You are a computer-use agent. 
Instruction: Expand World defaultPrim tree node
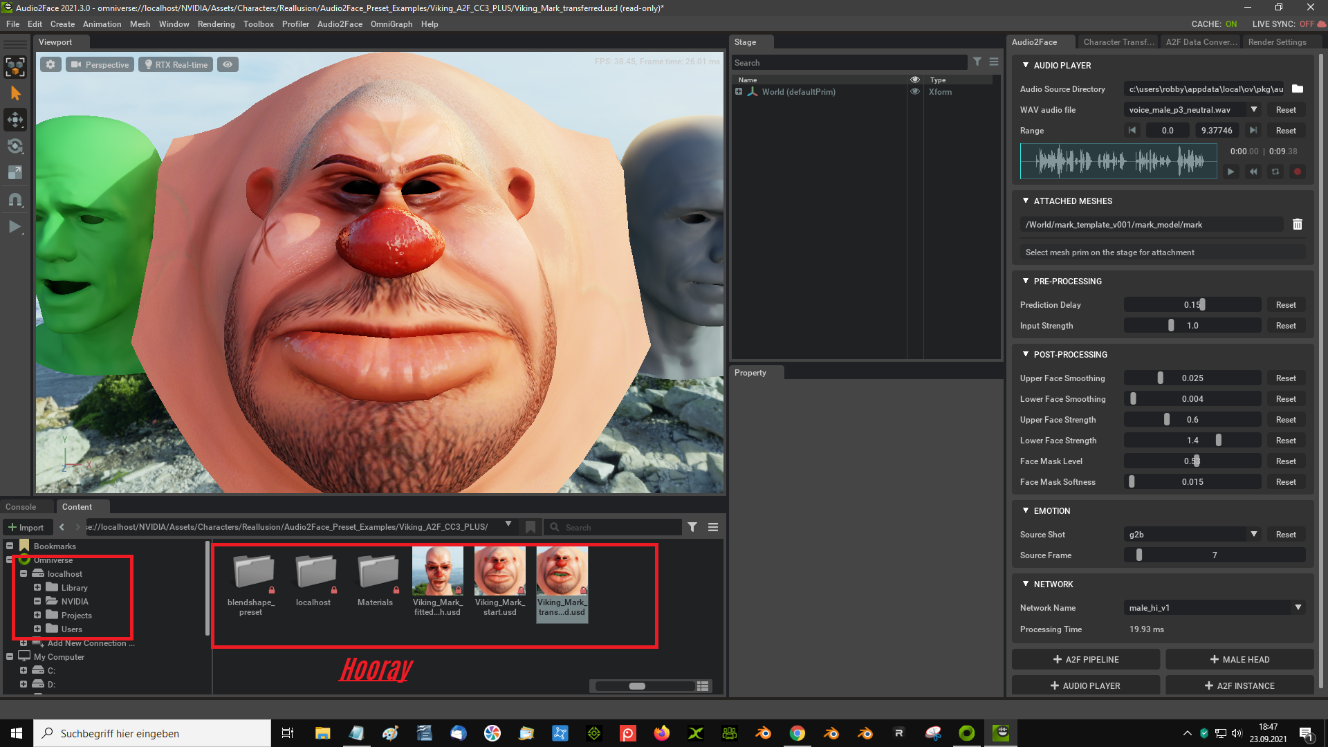coord(739,91)
